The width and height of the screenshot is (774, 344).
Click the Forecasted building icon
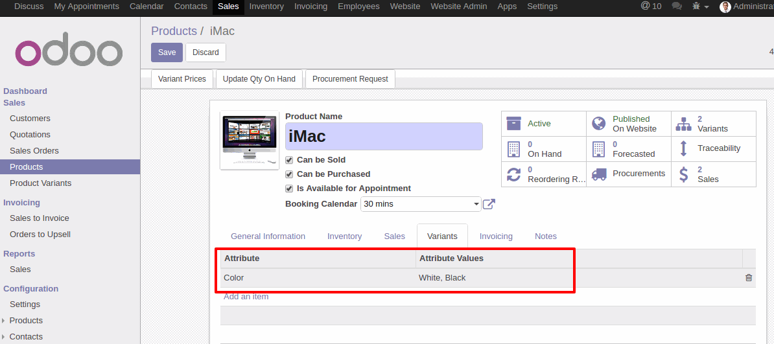click(x=599, y=148)
